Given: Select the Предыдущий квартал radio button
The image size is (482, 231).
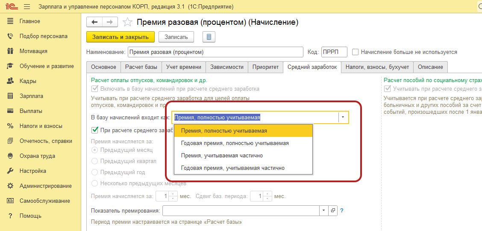Looking at the screenshot, I should click(95, 161).
